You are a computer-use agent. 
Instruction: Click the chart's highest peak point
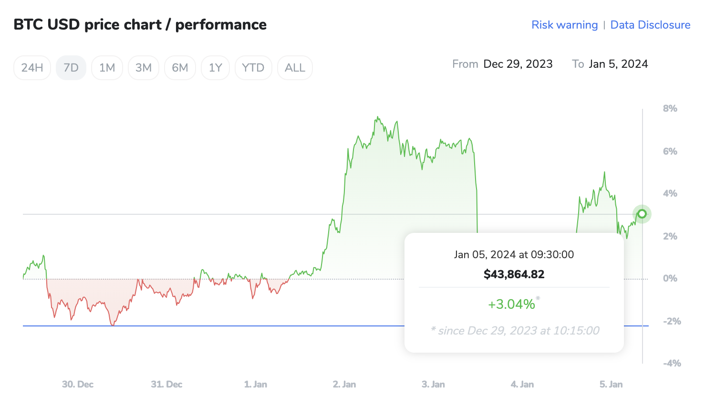click(x=377, y=117)
